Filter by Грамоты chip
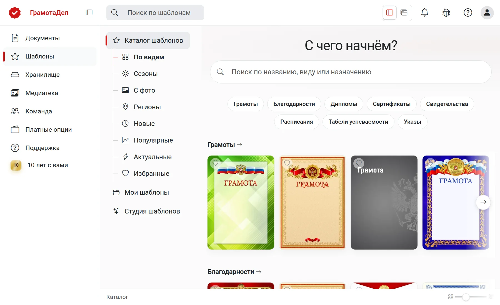Viewport: 500px width, 305px height. (x=246, y=104)
